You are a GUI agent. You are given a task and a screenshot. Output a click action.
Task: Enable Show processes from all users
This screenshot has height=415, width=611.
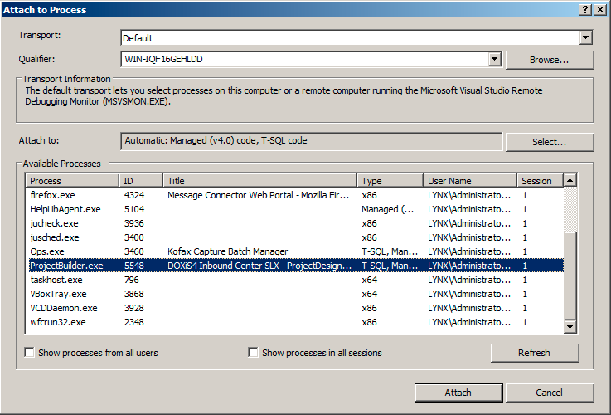click(30, 353)
